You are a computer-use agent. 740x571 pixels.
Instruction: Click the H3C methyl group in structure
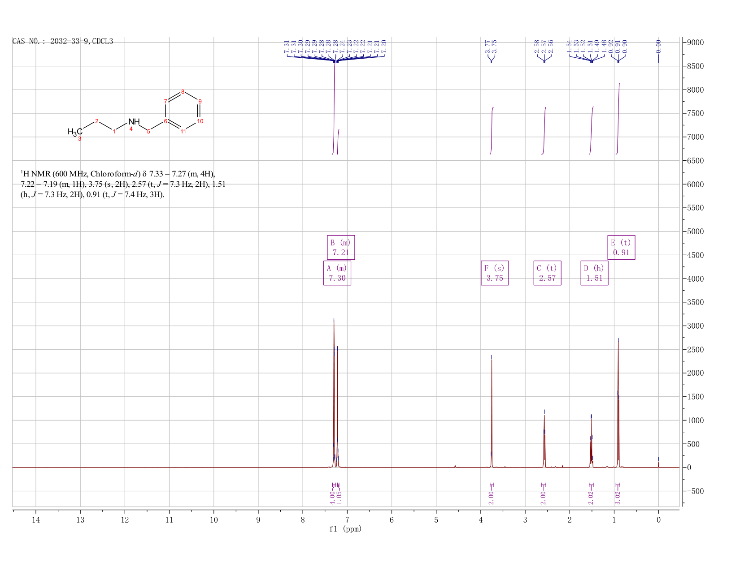pos(75,132)
